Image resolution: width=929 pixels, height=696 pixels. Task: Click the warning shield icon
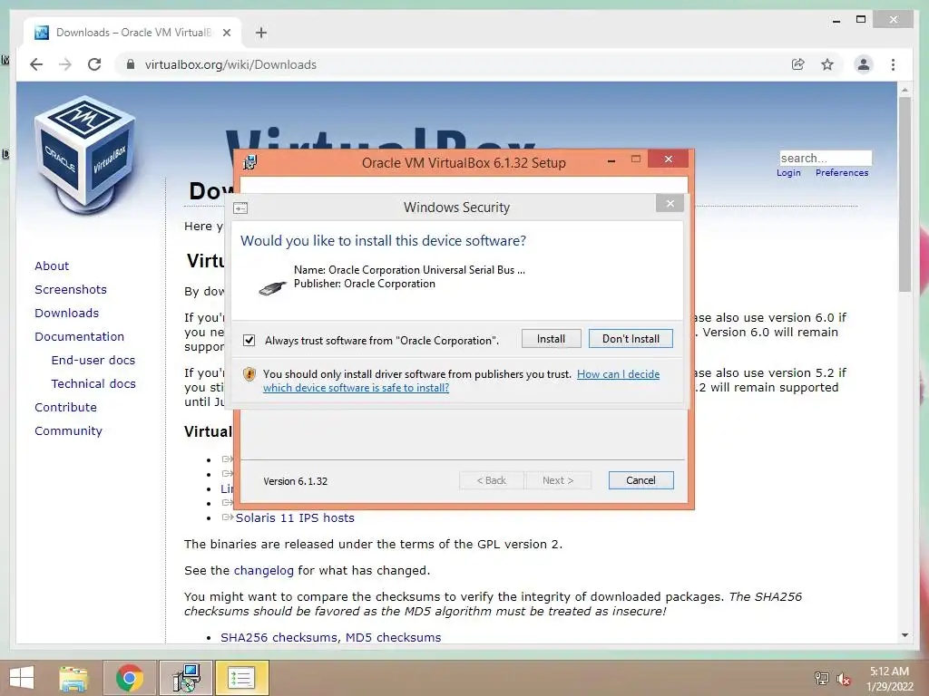249,374
